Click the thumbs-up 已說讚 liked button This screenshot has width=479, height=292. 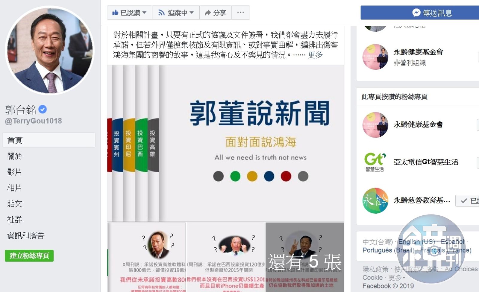click(x=129, y=13)
